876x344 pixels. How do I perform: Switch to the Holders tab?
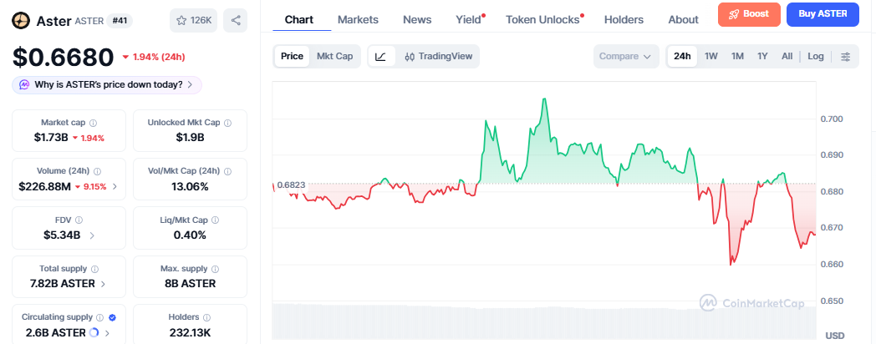624,19
